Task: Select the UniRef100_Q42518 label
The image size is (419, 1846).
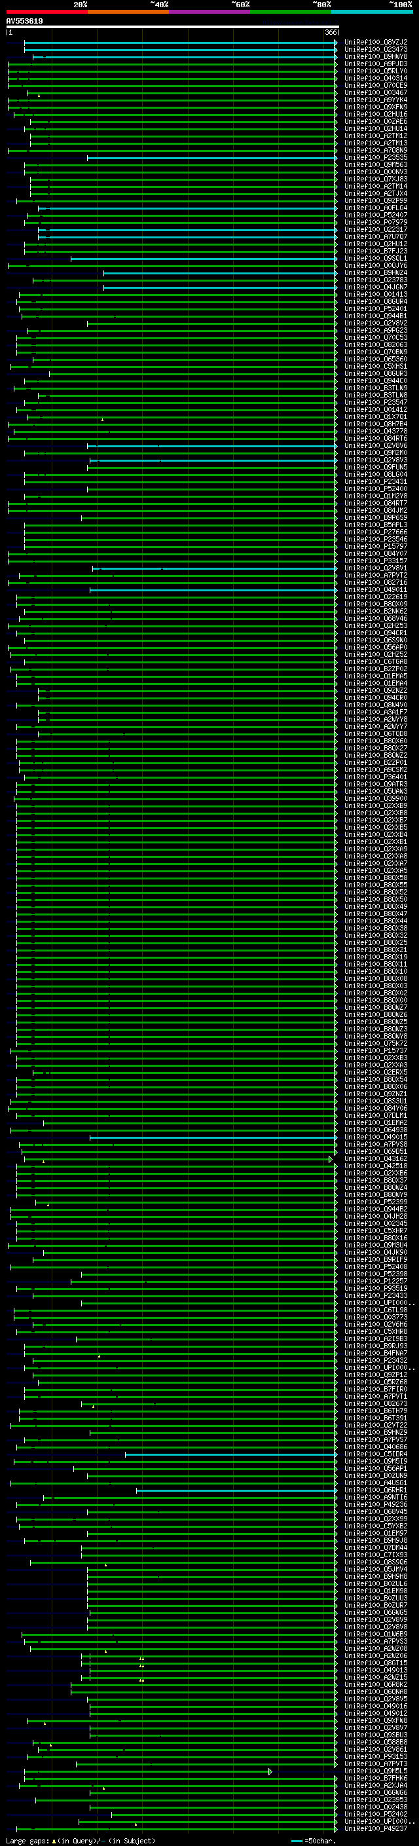Action: [x=375, y=1166]
